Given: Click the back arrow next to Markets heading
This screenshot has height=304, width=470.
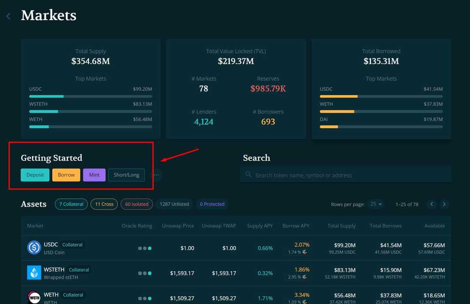Looking at the screenshot, I should (8, 16).
